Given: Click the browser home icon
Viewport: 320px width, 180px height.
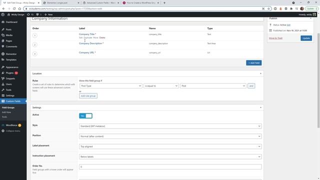Looking at the screenshot, I should click(x=19, y=9).
